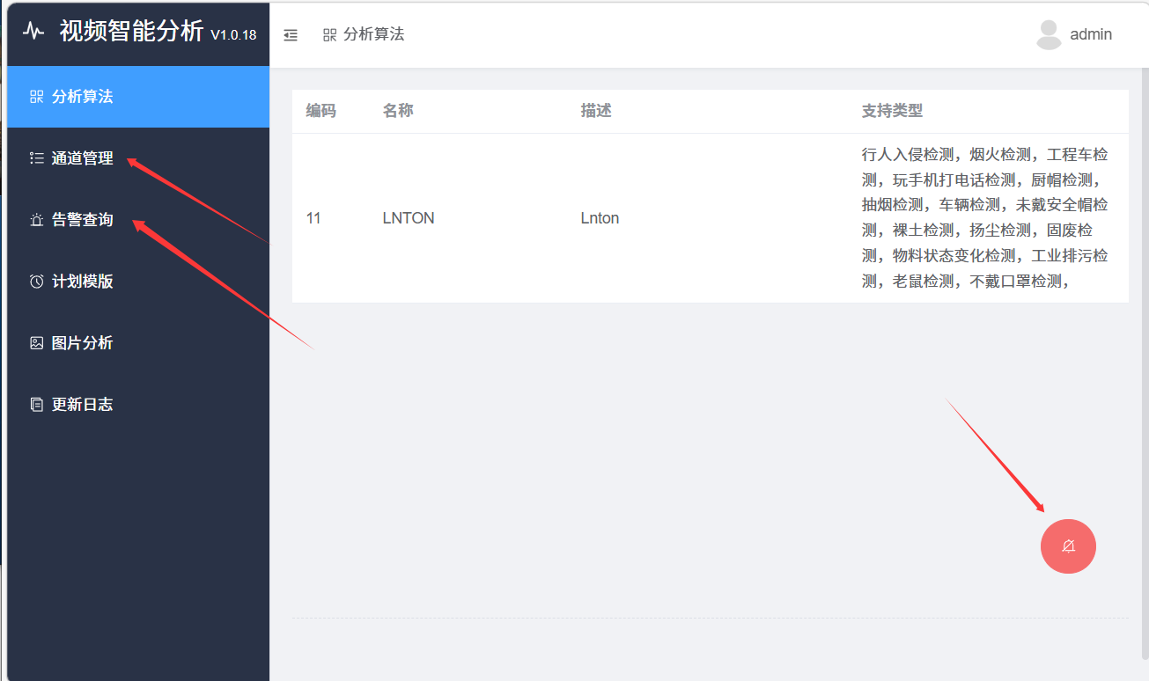
Task: Mute alarms with the red floating bell button
Action: [x=1068, y=546]
